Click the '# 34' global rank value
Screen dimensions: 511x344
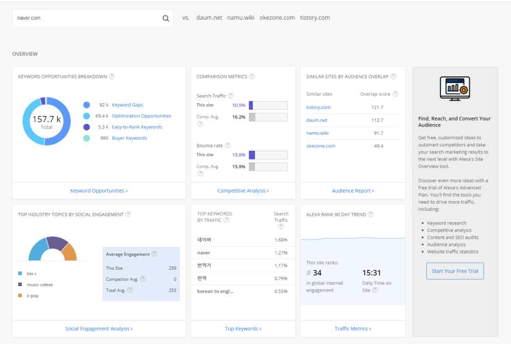[314, 272]
